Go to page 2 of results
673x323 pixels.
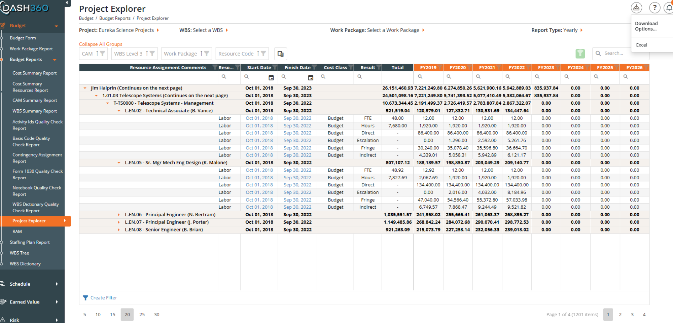pyautogui.click(x=620, y=314)
